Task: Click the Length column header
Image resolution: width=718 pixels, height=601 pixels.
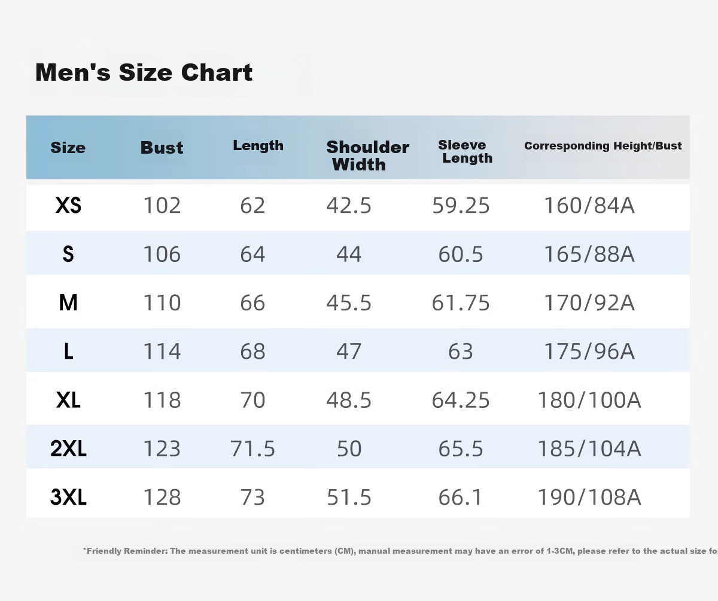Action: tap(258, 146)
